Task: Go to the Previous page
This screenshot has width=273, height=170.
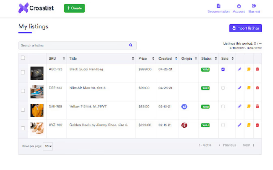Action: (x=227, y=145)
